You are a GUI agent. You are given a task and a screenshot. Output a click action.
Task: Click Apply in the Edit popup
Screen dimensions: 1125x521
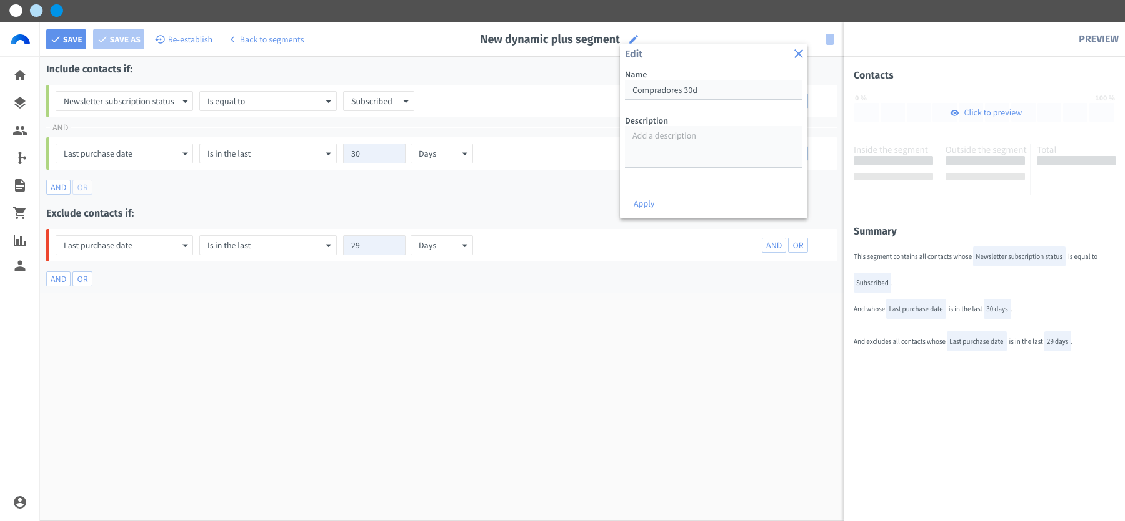tap(644, 203)
